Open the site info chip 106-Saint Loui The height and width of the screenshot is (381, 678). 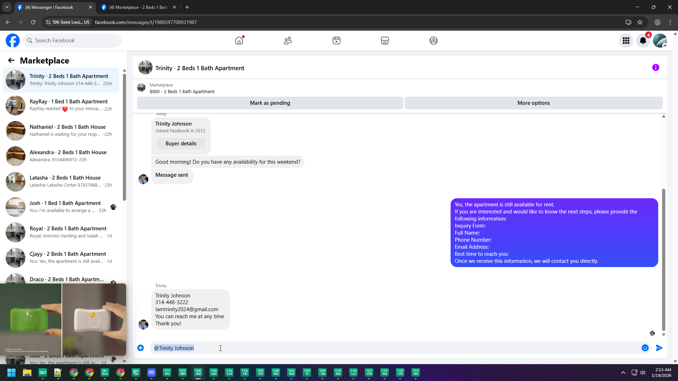coord(68,22)
